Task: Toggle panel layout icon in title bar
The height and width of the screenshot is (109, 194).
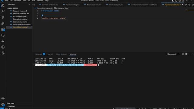Action: coord(176,1)
